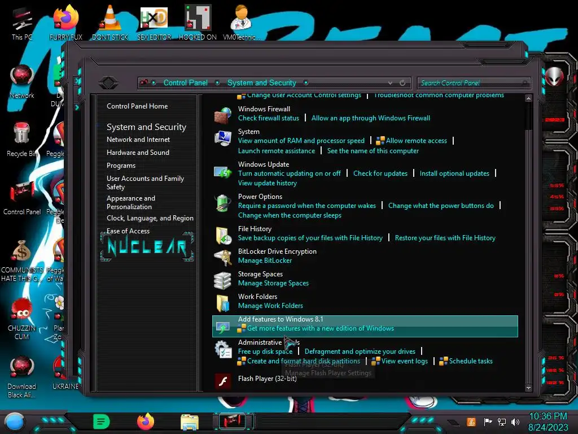This screenshot has width=578, height=434.
Task: Open Administrative Tools gear icon
Action: 222,349
